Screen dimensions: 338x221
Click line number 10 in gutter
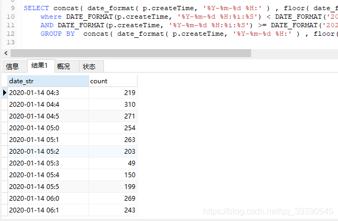pyautogui.click(x=11, y=17)
